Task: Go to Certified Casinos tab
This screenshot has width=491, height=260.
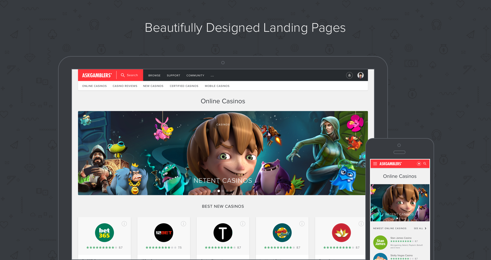Action: (184, 86)
